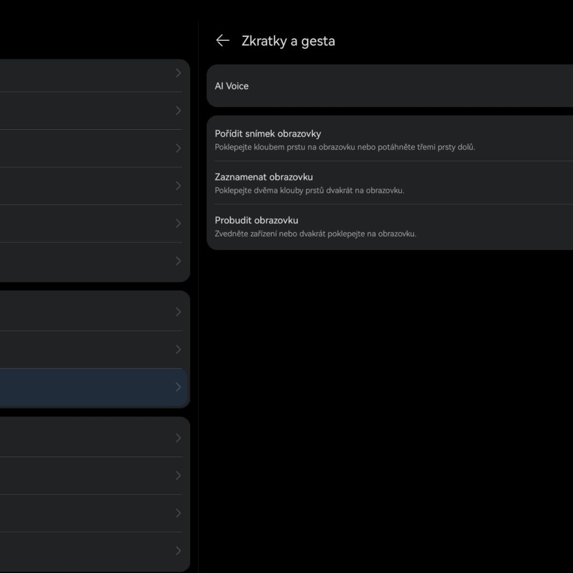
Task: Open the AI Voice settings
Action: (232, 86)
